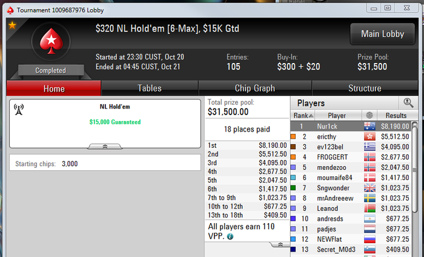Click the VPP info icon
This screenshot has height=257, width=424.
coord(230,236)
